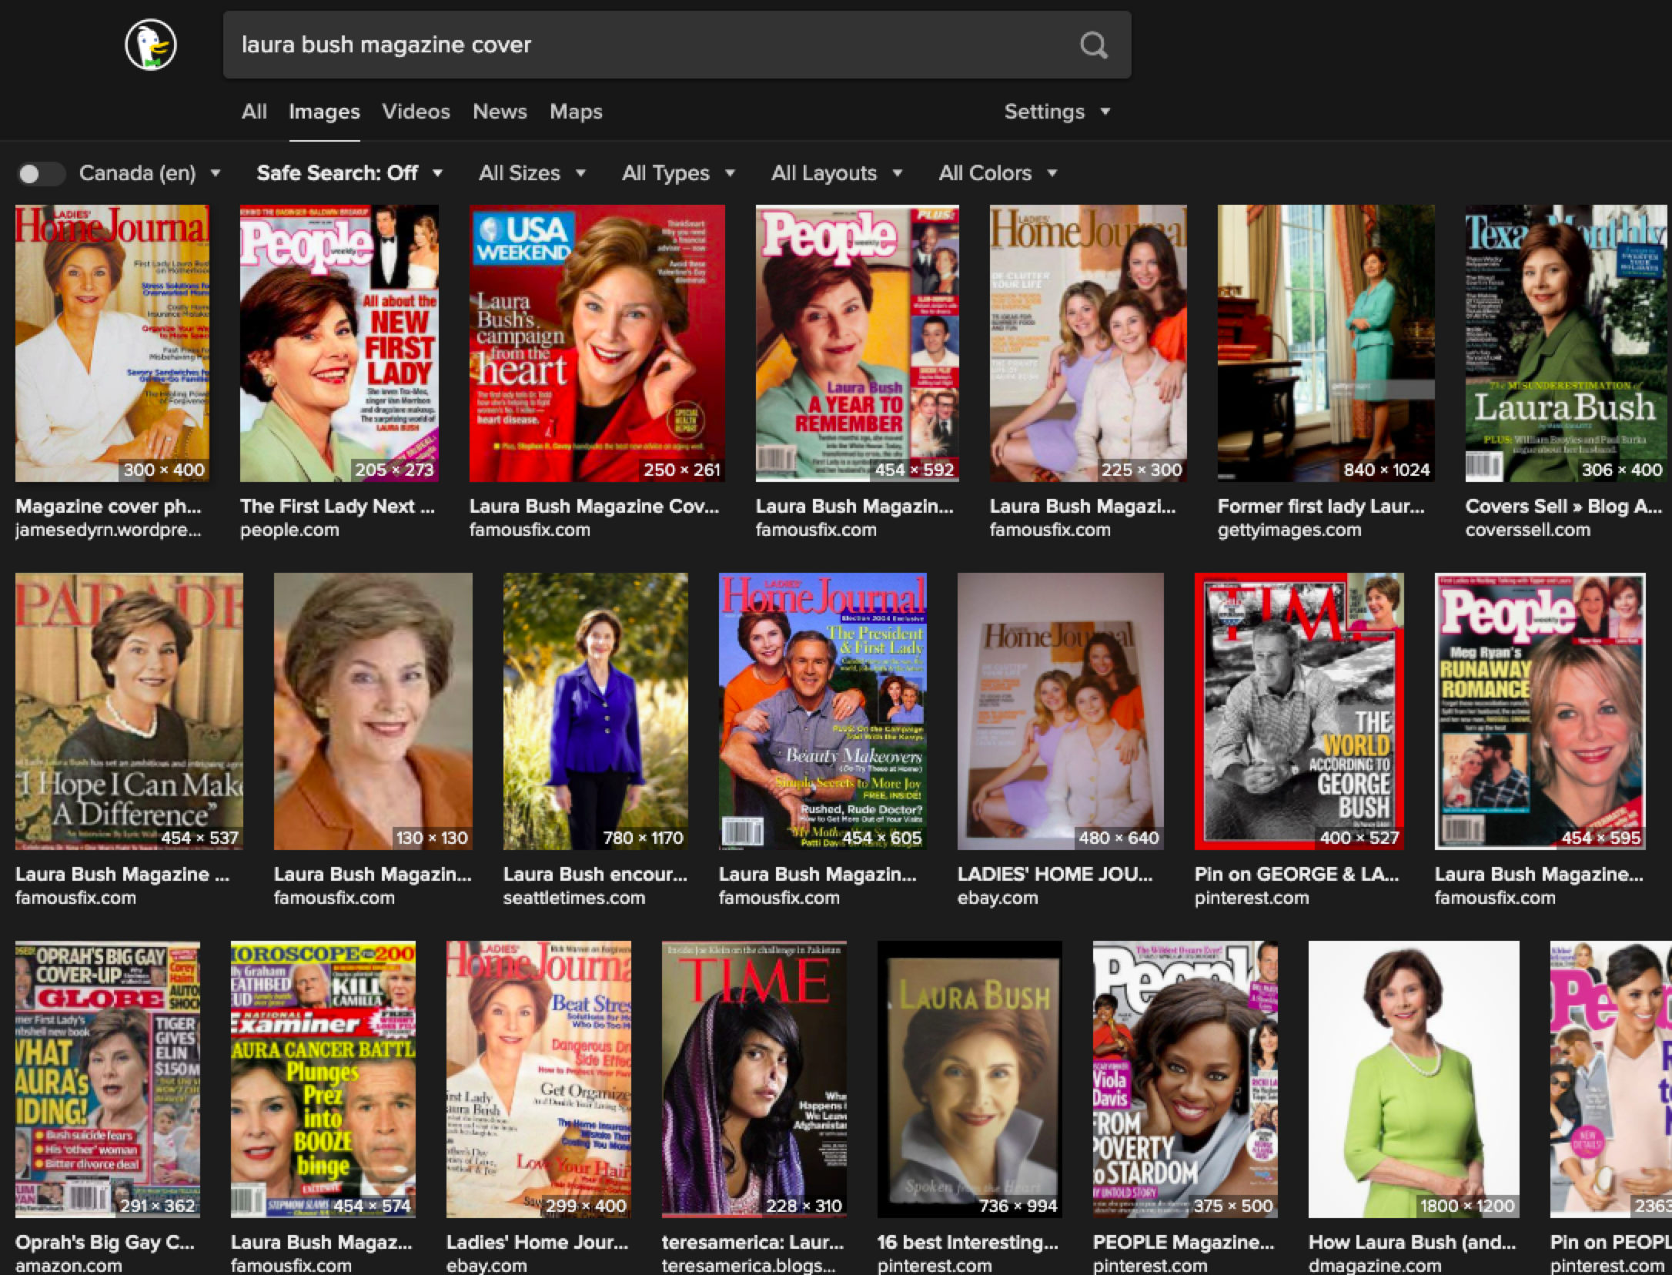The image size is (1672, 1275).
Task: Open the News tab
Action: tap(500, 112)
